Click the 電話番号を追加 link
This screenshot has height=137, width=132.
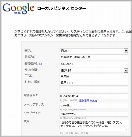[x=88, y=101]
